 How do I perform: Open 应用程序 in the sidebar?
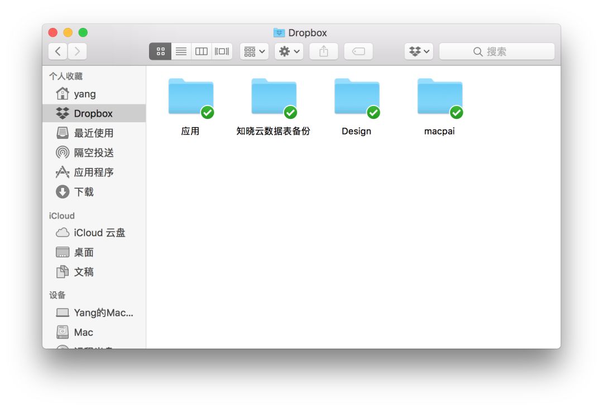pos(93,172)
